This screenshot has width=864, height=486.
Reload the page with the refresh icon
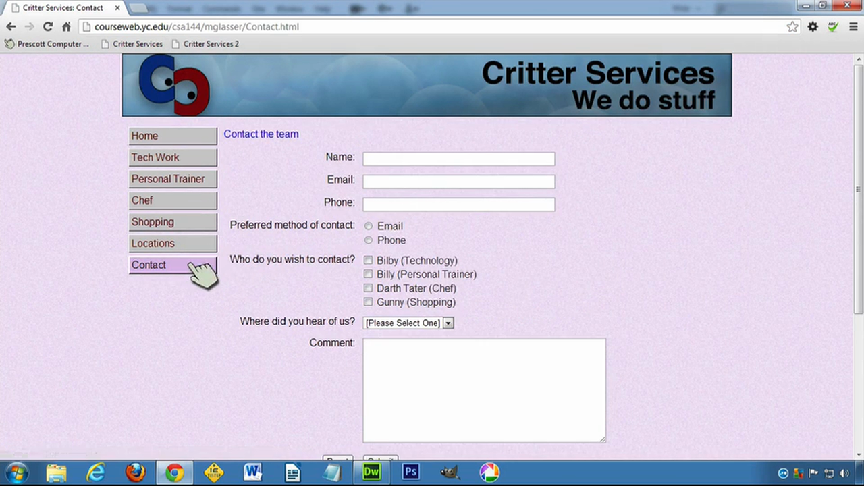pyautogui.click(x=47, y=27)
